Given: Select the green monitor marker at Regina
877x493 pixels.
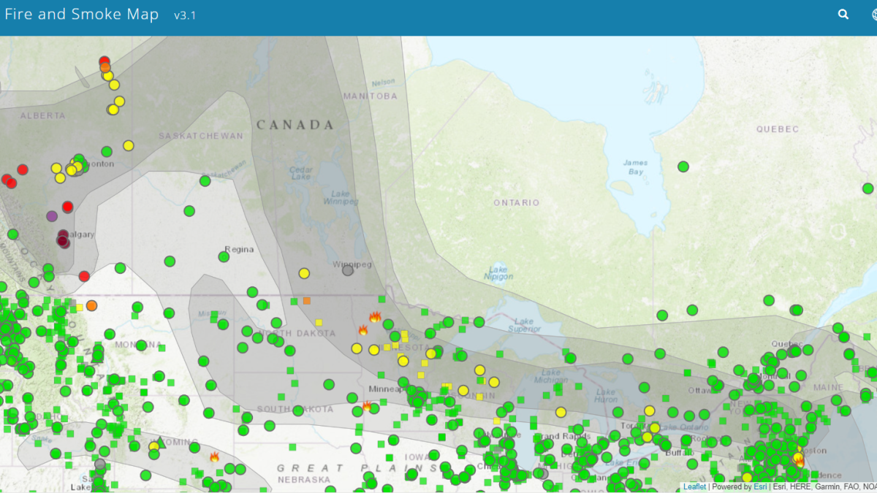Looking at the screenshot, I should tap(224, 256).
